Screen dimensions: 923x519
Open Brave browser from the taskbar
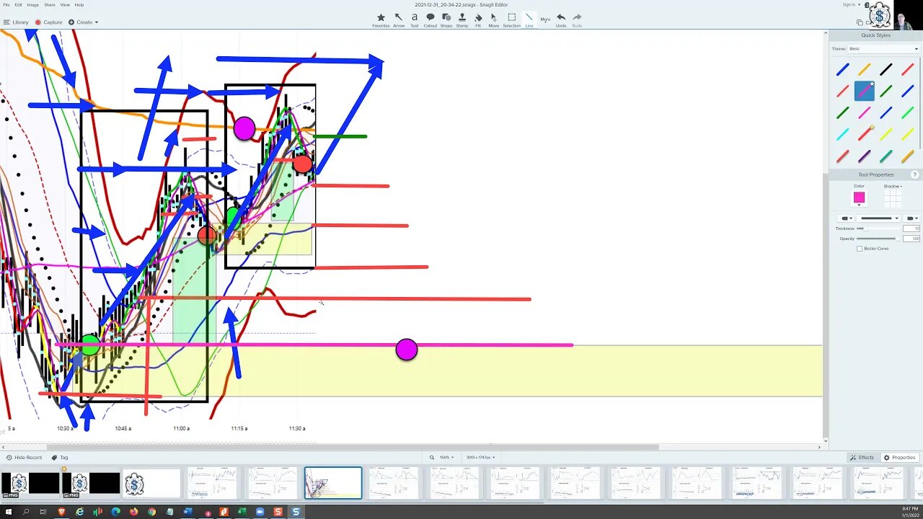coord(61,512)
